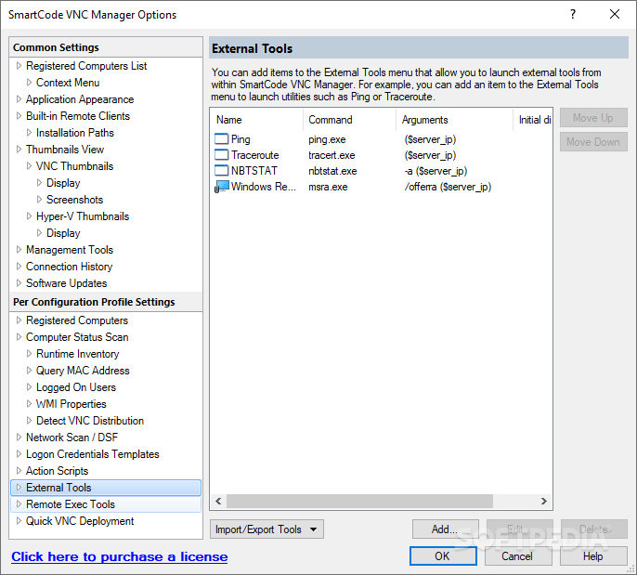637x575 pixels.
Task: Select Query MAC Address page
Action: [x=83, y=371]
